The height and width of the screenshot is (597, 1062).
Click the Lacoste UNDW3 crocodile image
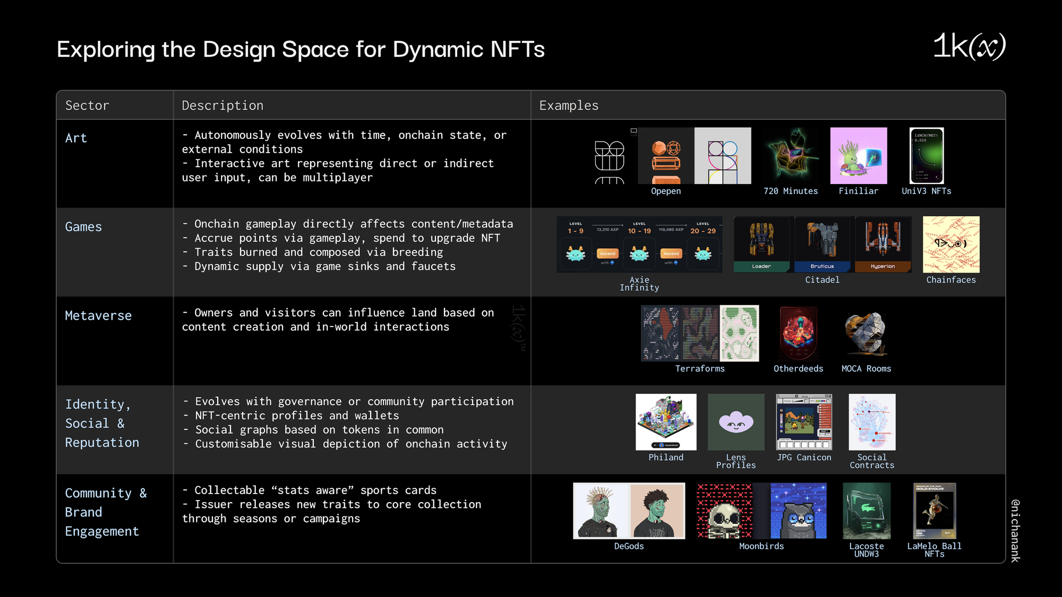(866, 511)
